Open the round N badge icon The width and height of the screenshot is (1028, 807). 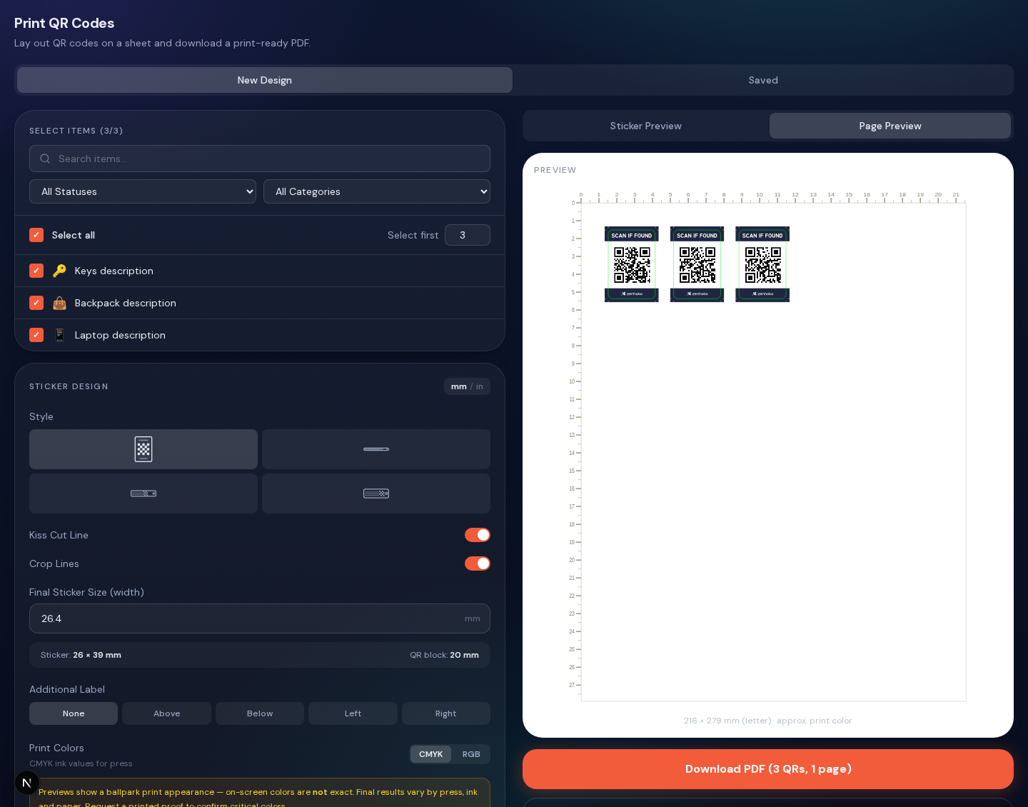tap(27, 783)
